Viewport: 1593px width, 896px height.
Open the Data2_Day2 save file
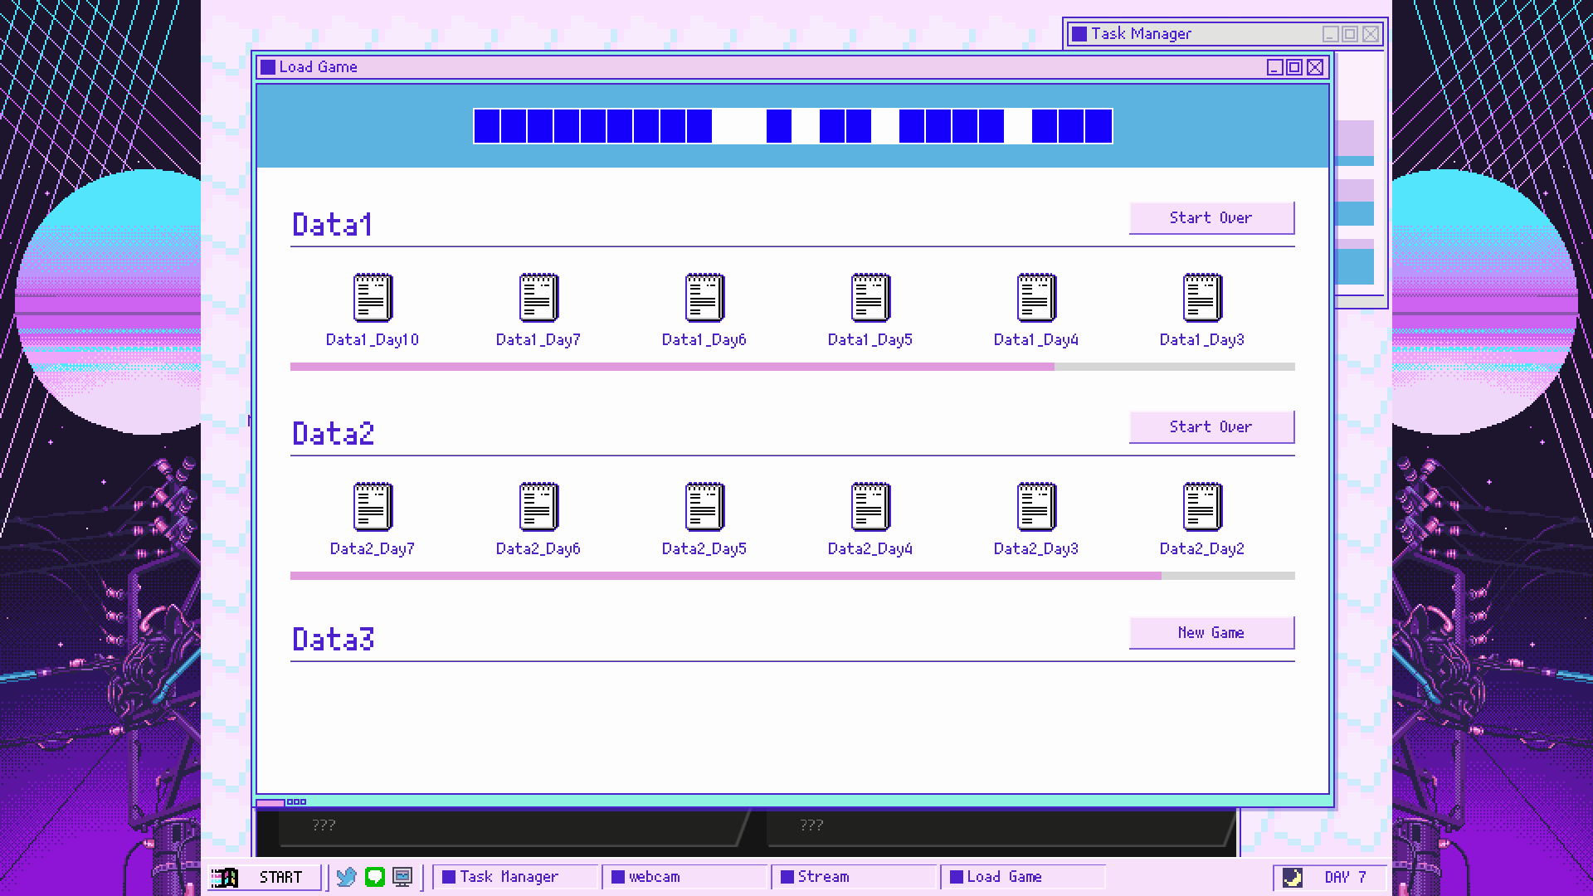(x=1202, y=507)
